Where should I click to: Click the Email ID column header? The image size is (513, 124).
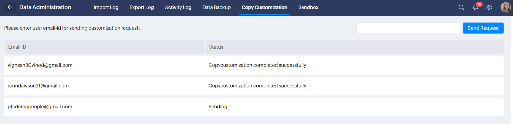click(x=17, y=47)
